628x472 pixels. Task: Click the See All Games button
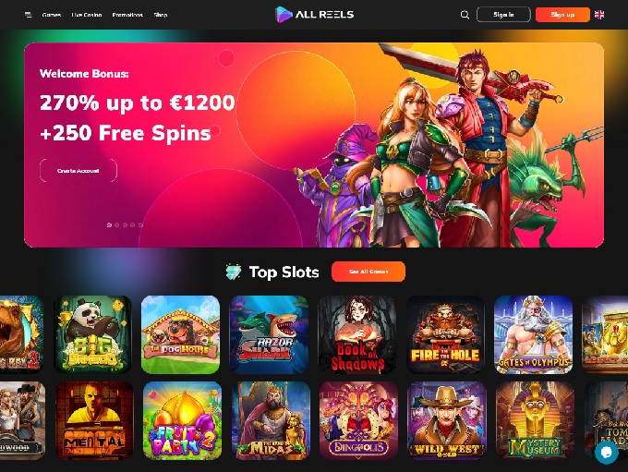pos(368,272)
